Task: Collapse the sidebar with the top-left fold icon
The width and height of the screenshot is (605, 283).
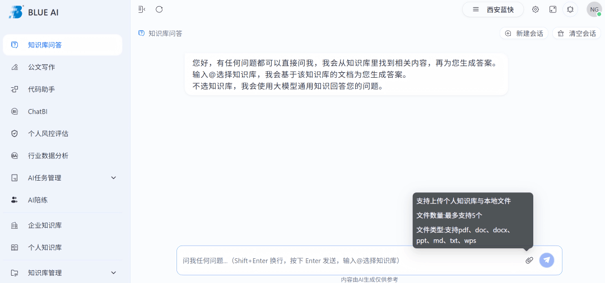Action: pyautogui.click(x=142, y=10)
